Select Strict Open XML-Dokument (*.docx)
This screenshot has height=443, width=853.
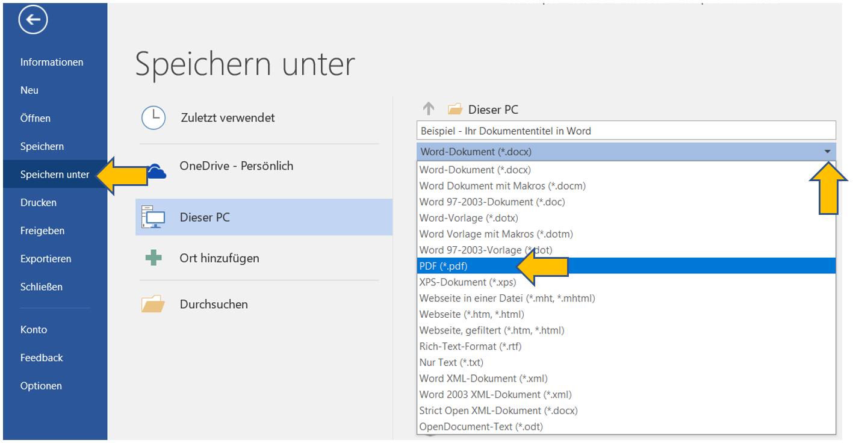[x=626, y=410]
